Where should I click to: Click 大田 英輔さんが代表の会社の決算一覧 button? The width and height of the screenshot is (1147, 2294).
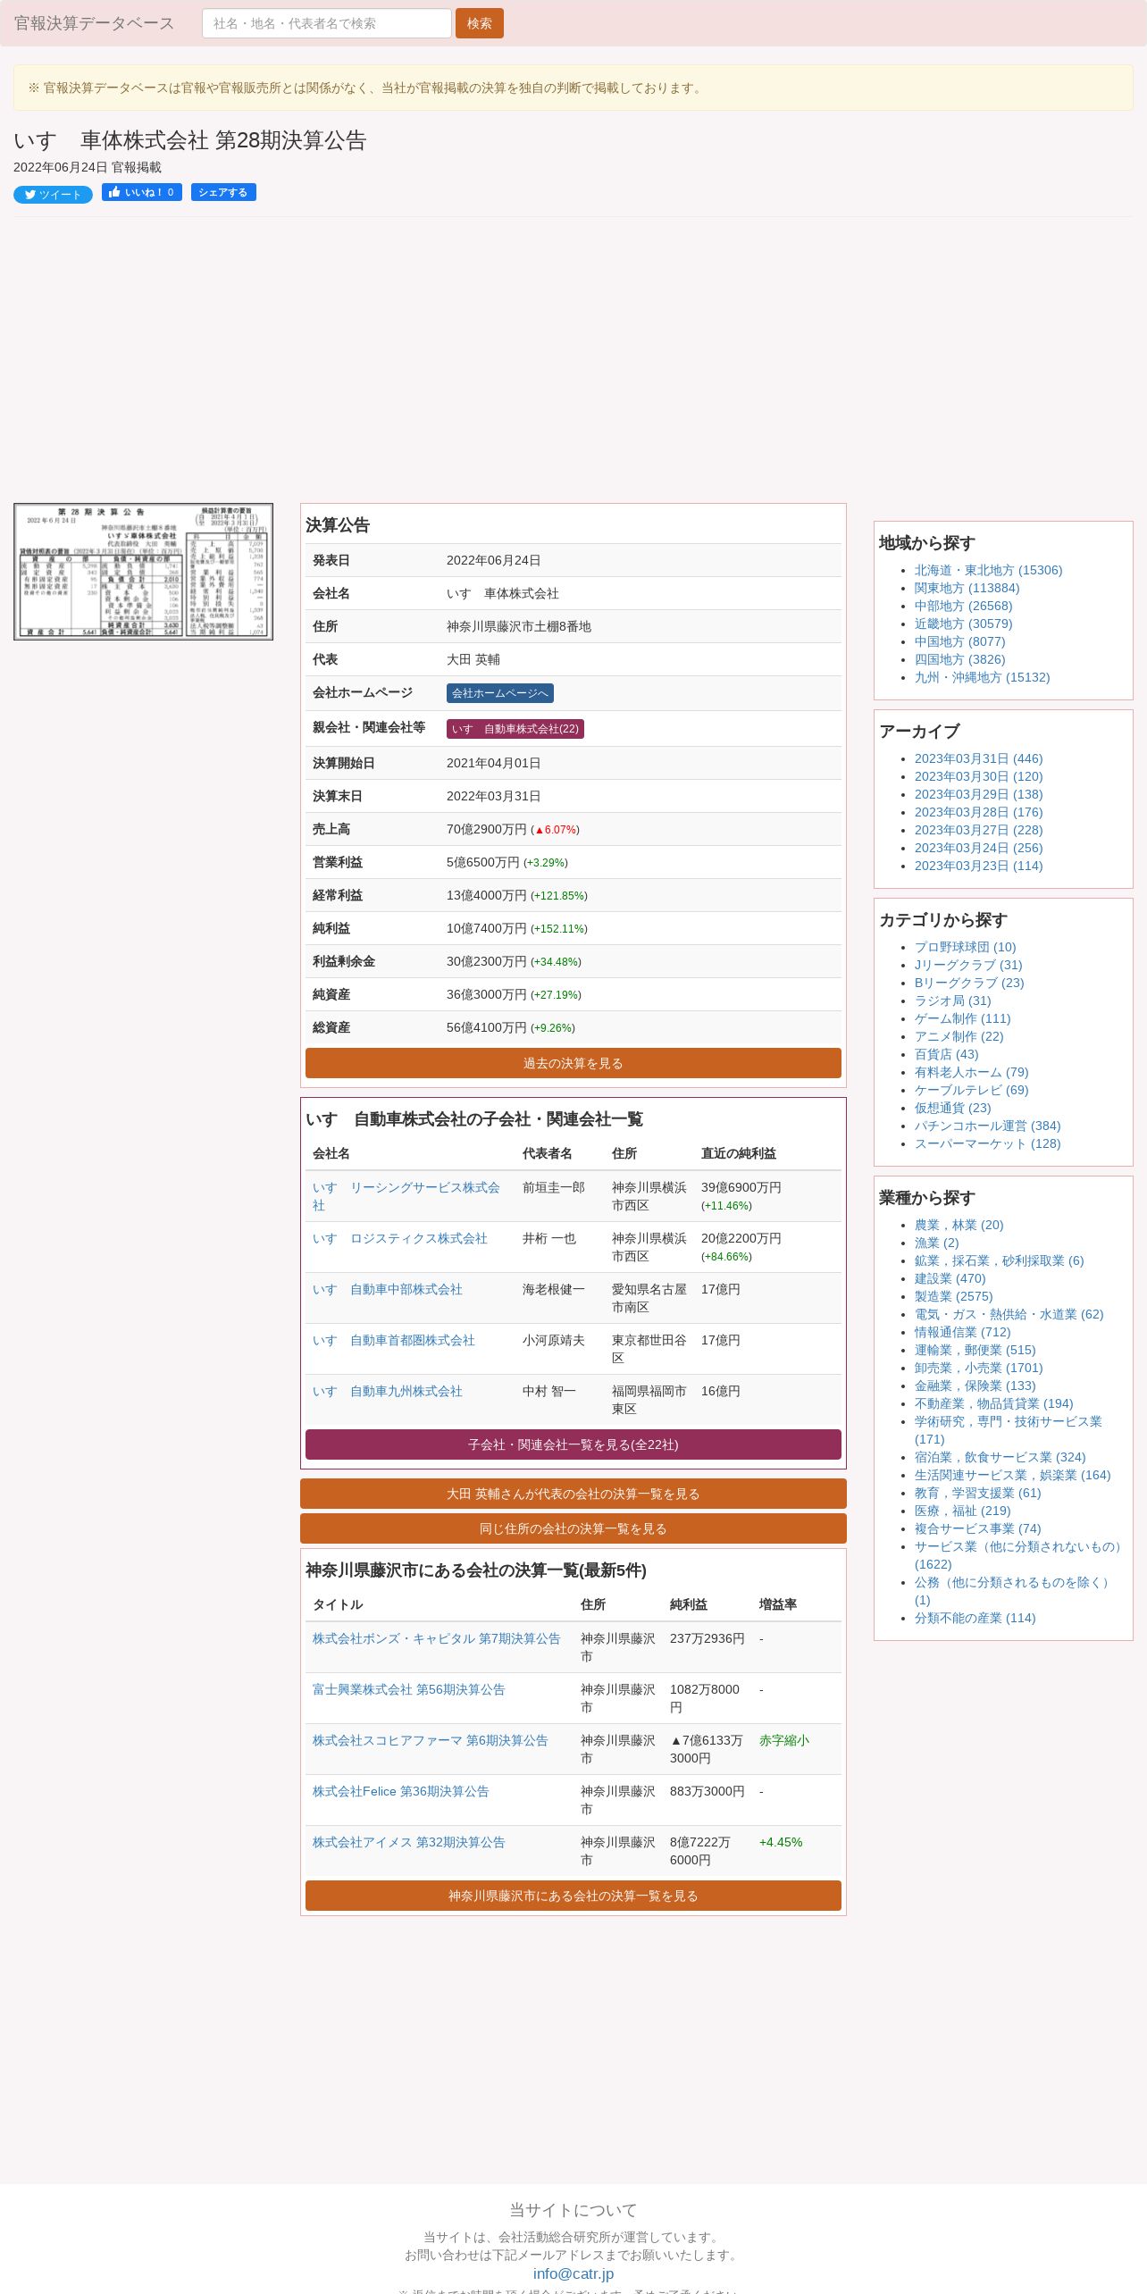click(573, 1494)
